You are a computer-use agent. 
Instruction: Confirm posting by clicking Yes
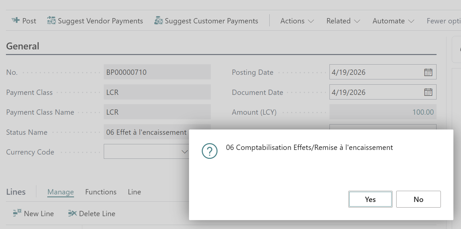point(370,199)
